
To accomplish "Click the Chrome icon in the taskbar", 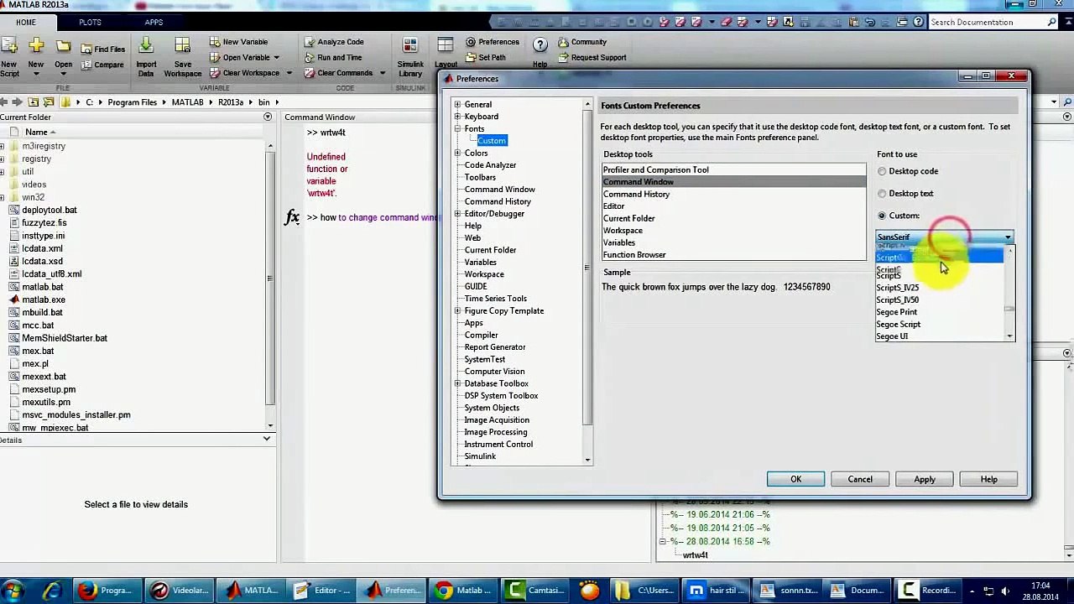I will [445, 591].
